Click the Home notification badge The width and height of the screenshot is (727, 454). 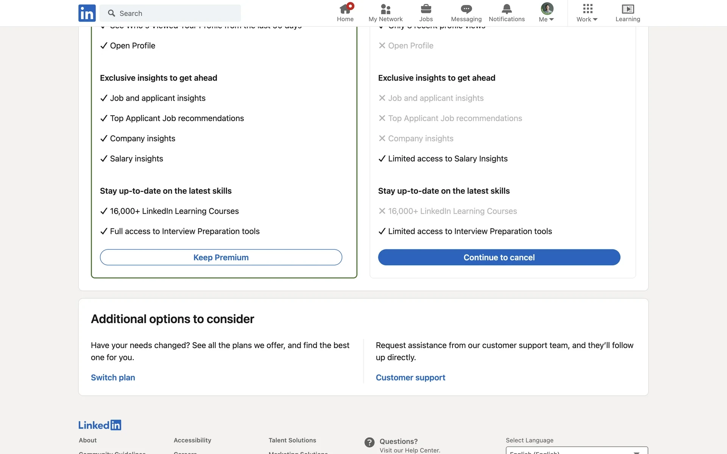[x=350, y=6]
